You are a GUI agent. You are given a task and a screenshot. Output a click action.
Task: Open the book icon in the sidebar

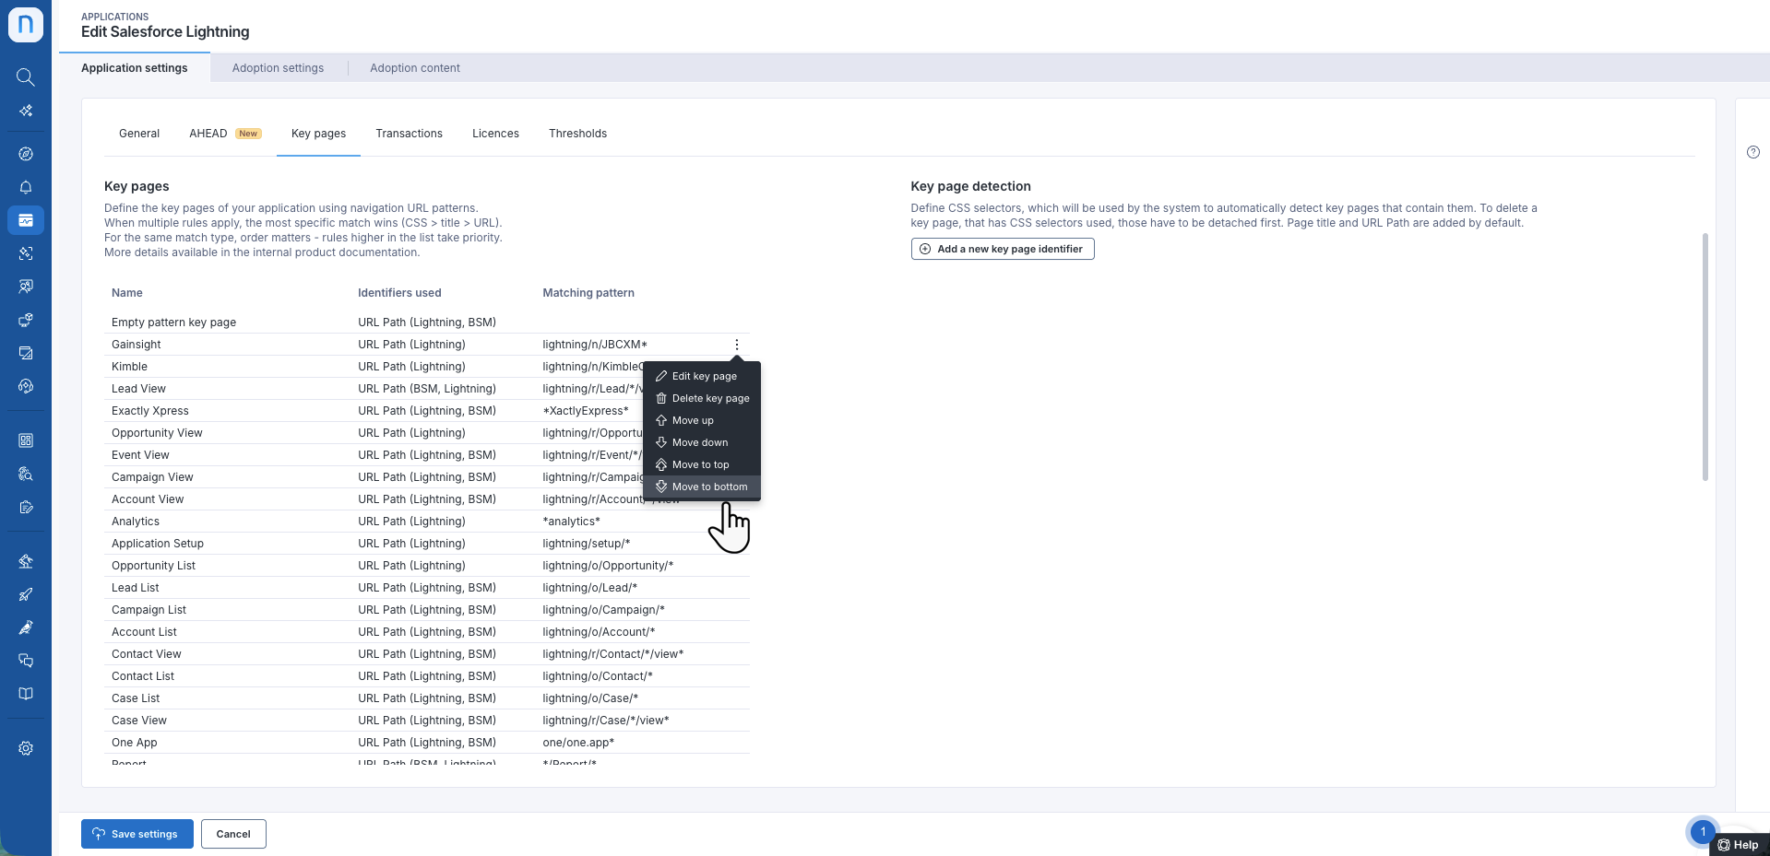pyautogui.click(x=26, y=694)
